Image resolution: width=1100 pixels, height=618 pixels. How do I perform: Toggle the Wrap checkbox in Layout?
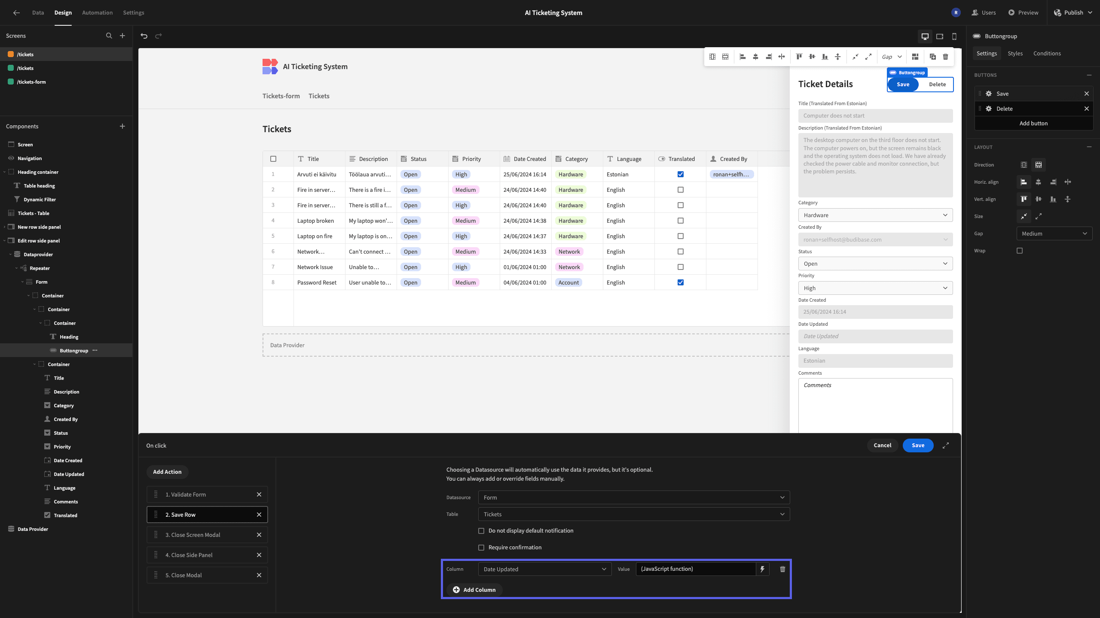point(1020,251)
